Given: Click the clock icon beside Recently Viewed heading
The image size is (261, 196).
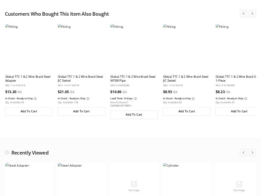Looking at the screenshot, I should (x=7, y=153).
